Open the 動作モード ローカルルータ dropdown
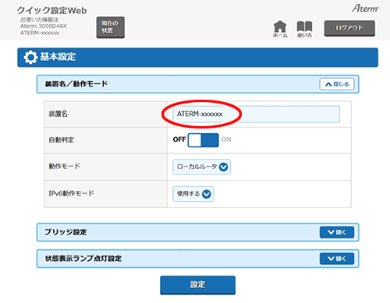The height and width of the screenshot is (303, 390). [x=201, y=167]
